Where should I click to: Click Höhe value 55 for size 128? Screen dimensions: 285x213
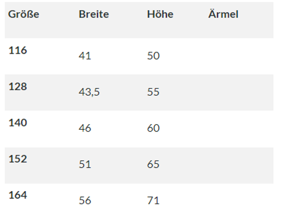pos(153,92)
